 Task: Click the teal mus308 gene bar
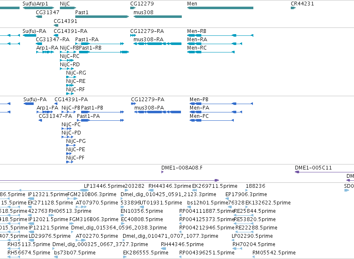158,17
